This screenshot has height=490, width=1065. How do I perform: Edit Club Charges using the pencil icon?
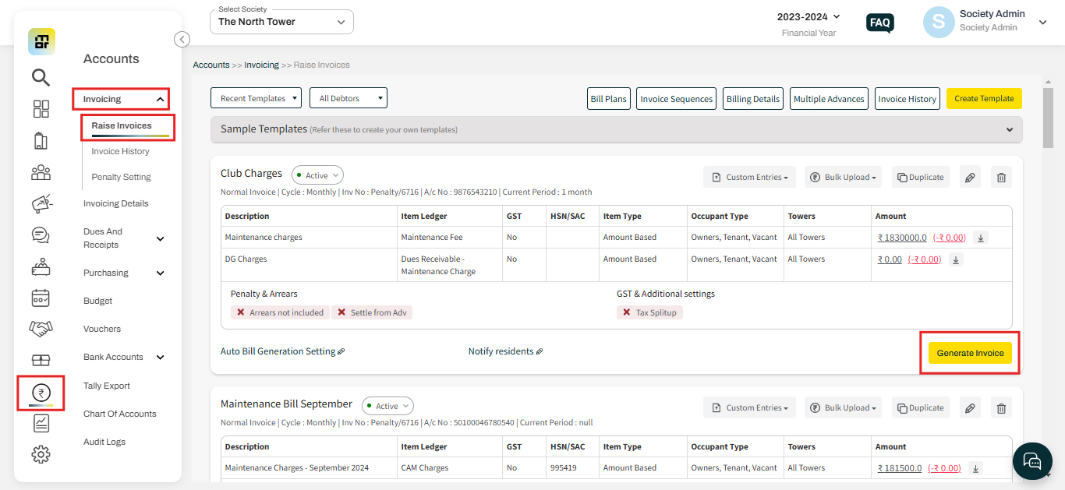[x=970, y=177]
